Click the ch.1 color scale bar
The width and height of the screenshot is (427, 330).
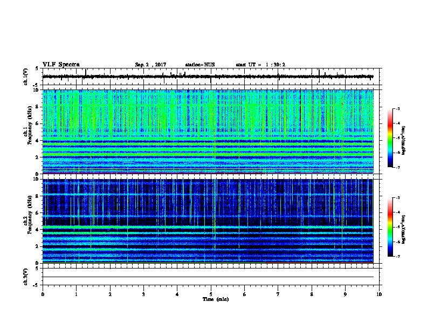point(390,138)
